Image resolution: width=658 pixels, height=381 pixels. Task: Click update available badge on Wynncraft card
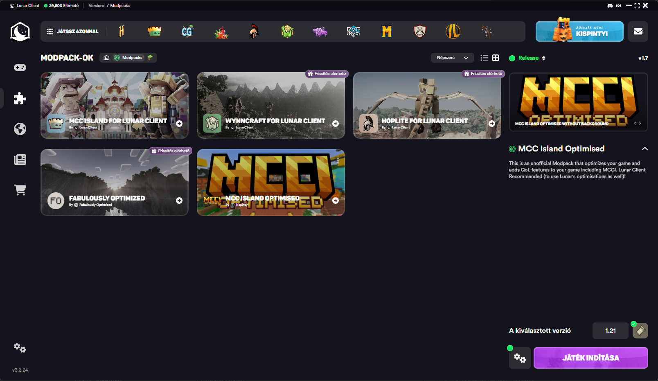(x=327, y=74)
